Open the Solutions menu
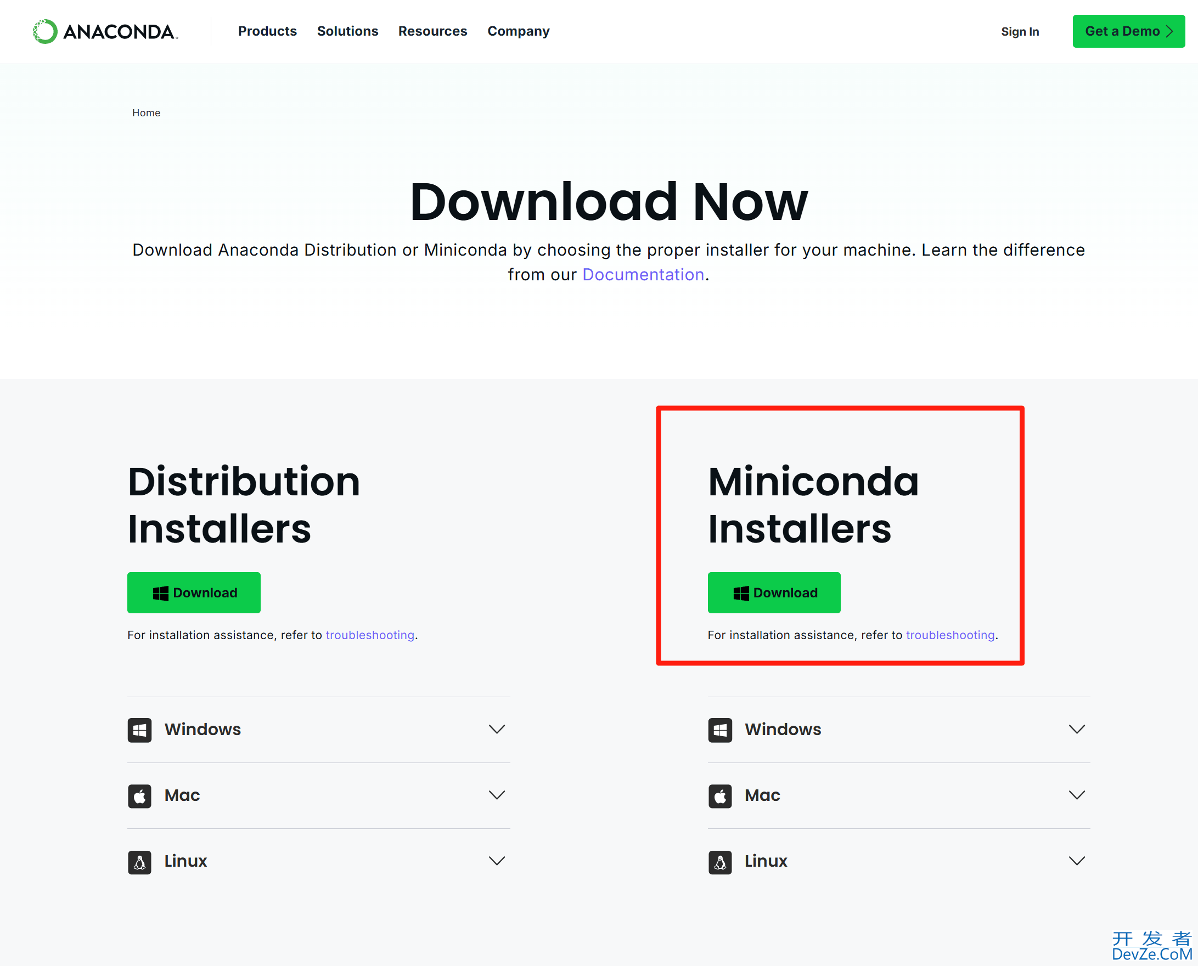1198x966 pixels. point(347,31)
